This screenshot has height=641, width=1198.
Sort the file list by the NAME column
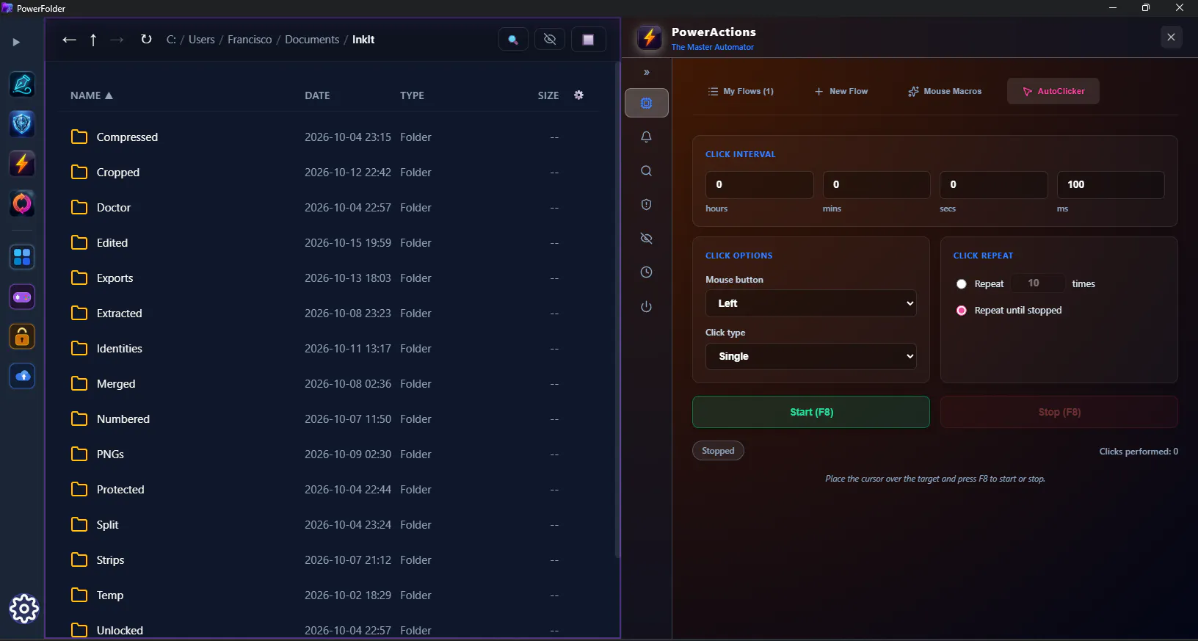[x=92, y=95]
